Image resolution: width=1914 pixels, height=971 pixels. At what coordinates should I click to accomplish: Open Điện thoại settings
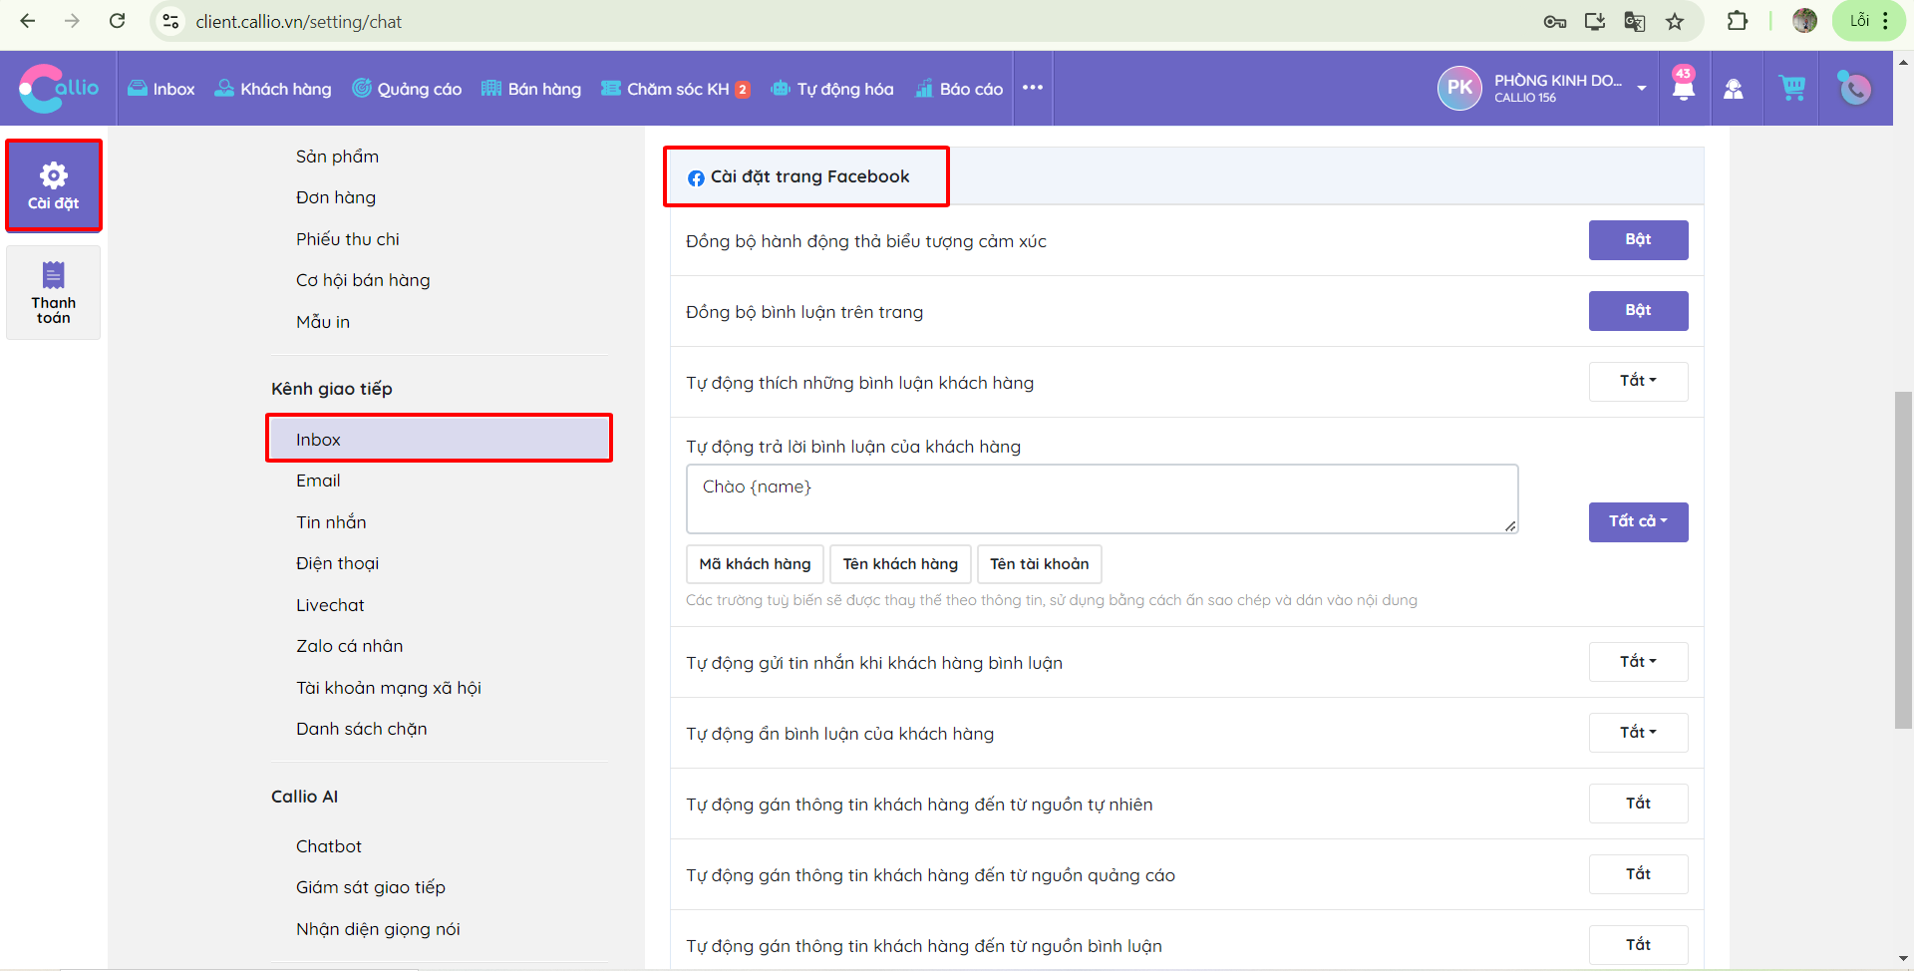click(x=337, y=563)
